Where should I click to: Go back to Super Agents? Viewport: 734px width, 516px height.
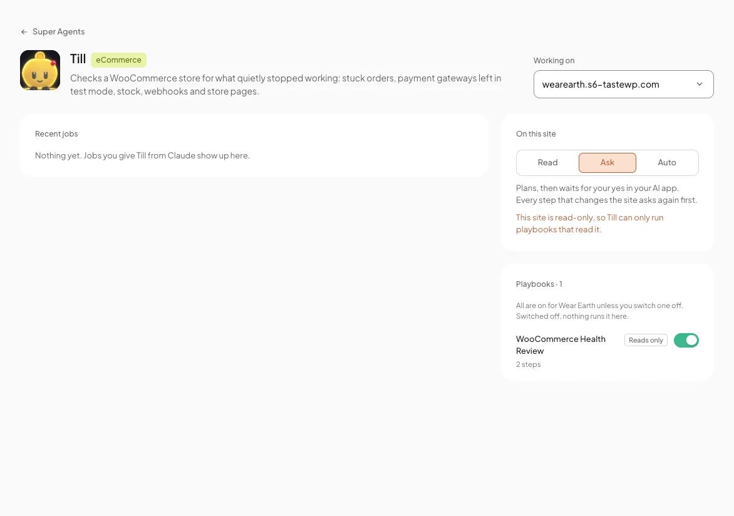tap(53, 32)
